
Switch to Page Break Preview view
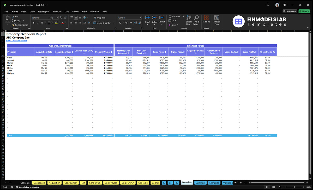[x=279, y=187]
